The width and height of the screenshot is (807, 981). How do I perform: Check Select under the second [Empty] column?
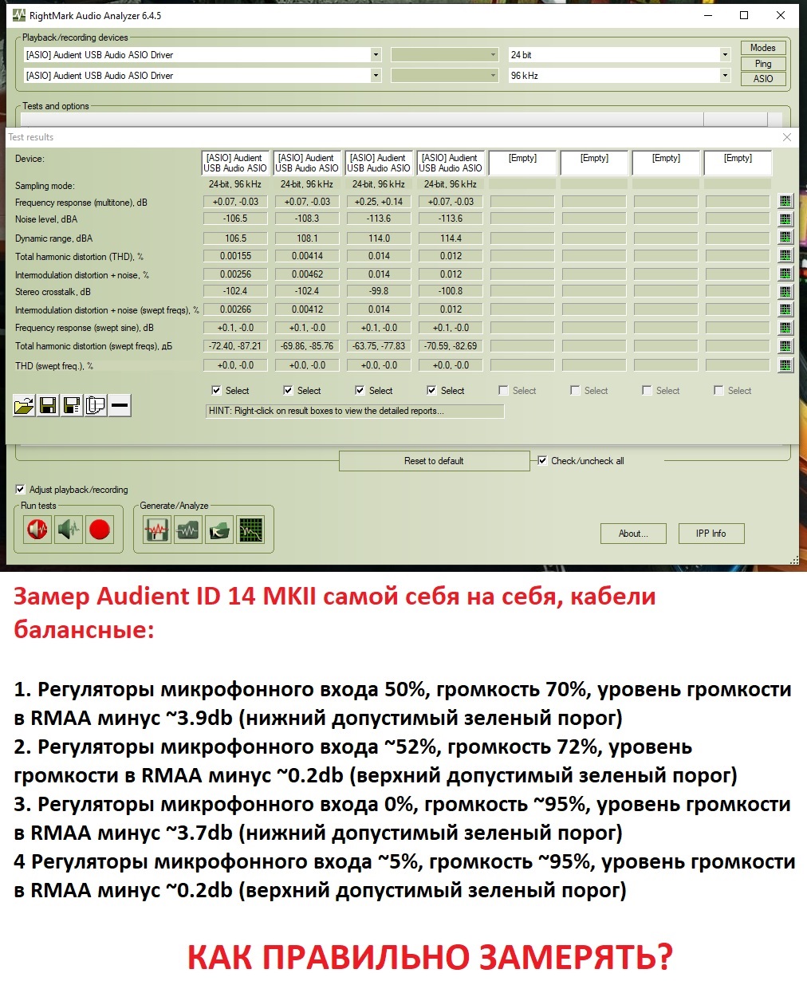575,391
